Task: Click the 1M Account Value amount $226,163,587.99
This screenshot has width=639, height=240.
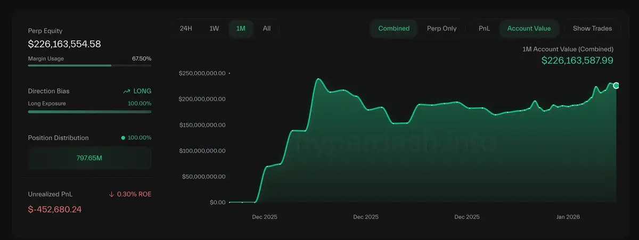Action: (x=577, y=61)
